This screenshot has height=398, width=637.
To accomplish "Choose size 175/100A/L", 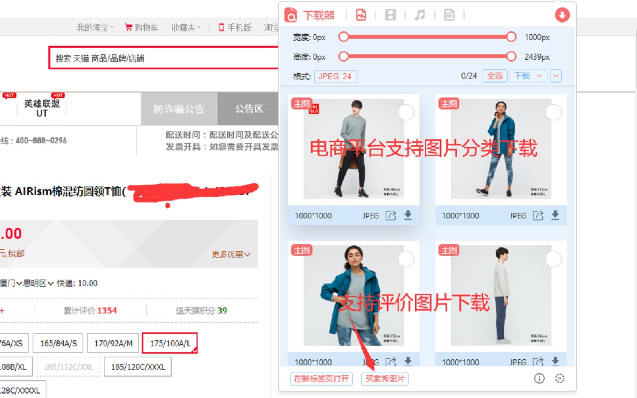I will tap(170, 343).
